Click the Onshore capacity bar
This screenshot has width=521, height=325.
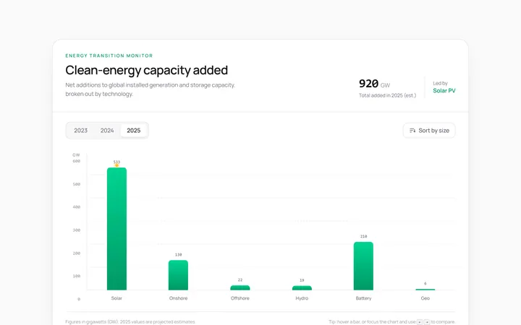point(178,275)
